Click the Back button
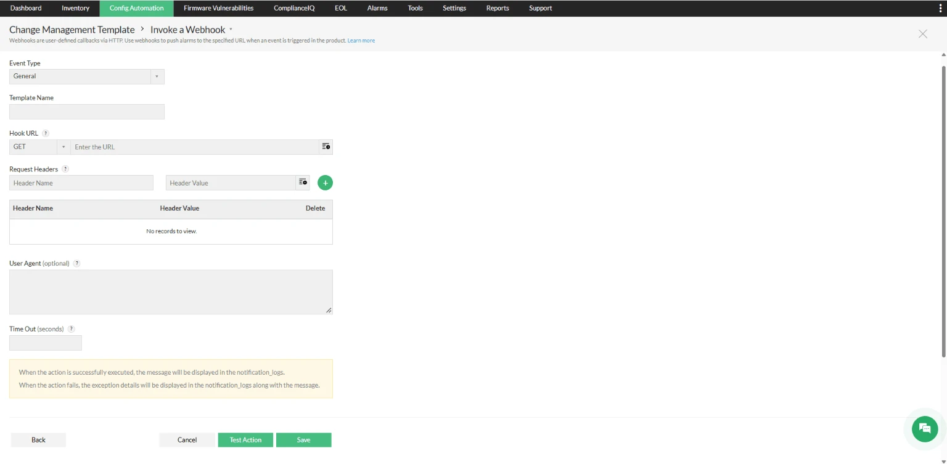Viewport: 947px width, 464px height. (38, 440)
